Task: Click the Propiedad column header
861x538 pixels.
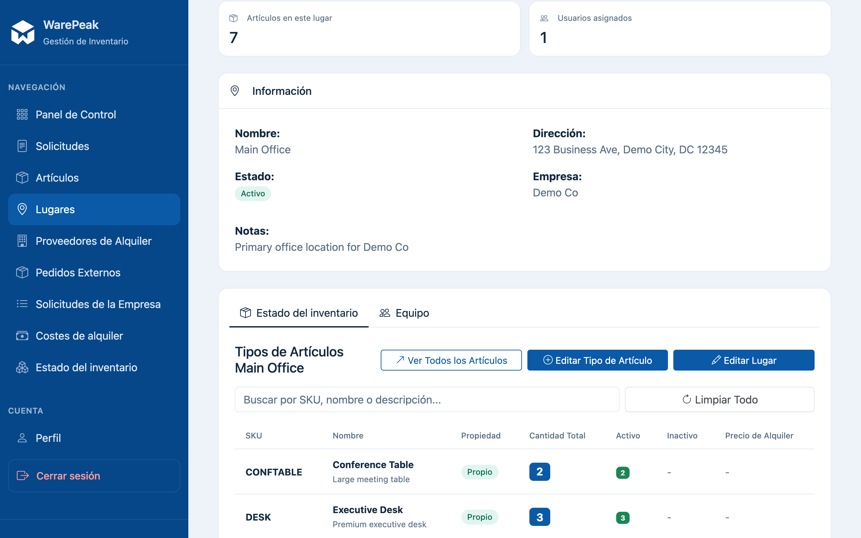Action: (481, 435)
